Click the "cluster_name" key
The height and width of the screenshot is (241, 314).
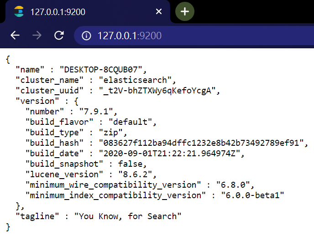point(50,80)
